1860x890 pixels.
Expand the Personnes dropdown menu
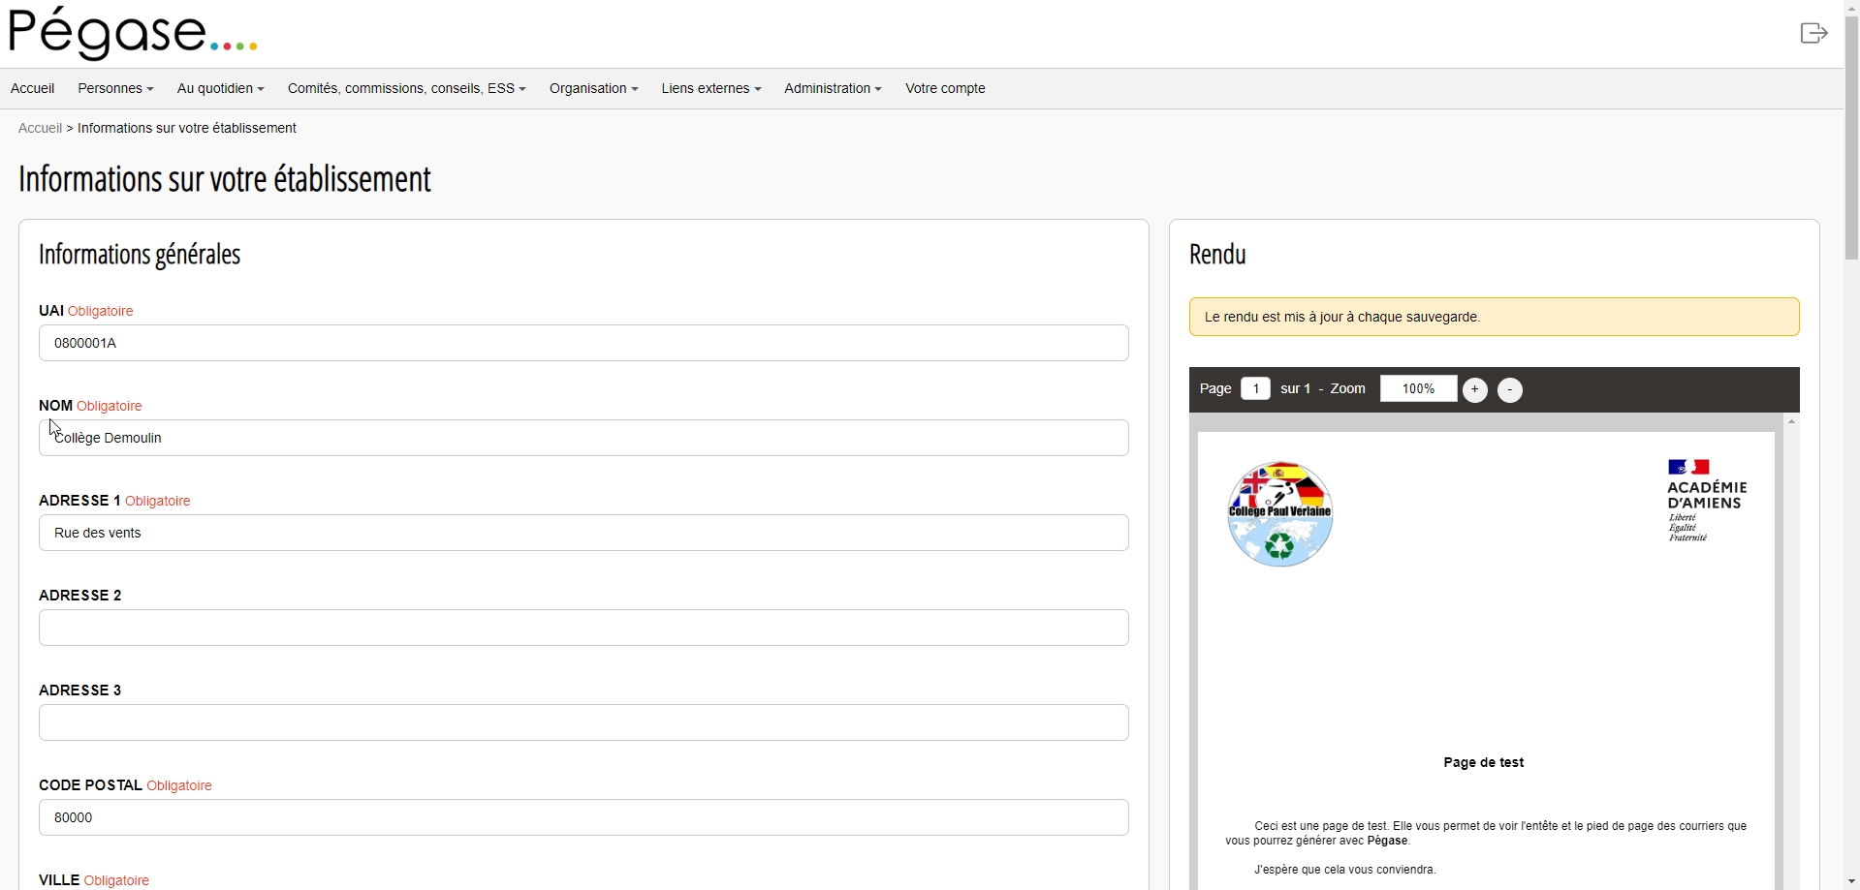(115, 88)
